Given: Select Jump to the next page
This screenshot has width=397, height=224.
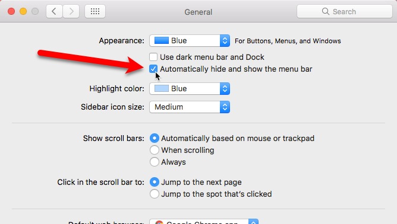Looking at the screenshot, I should (154, 182).
